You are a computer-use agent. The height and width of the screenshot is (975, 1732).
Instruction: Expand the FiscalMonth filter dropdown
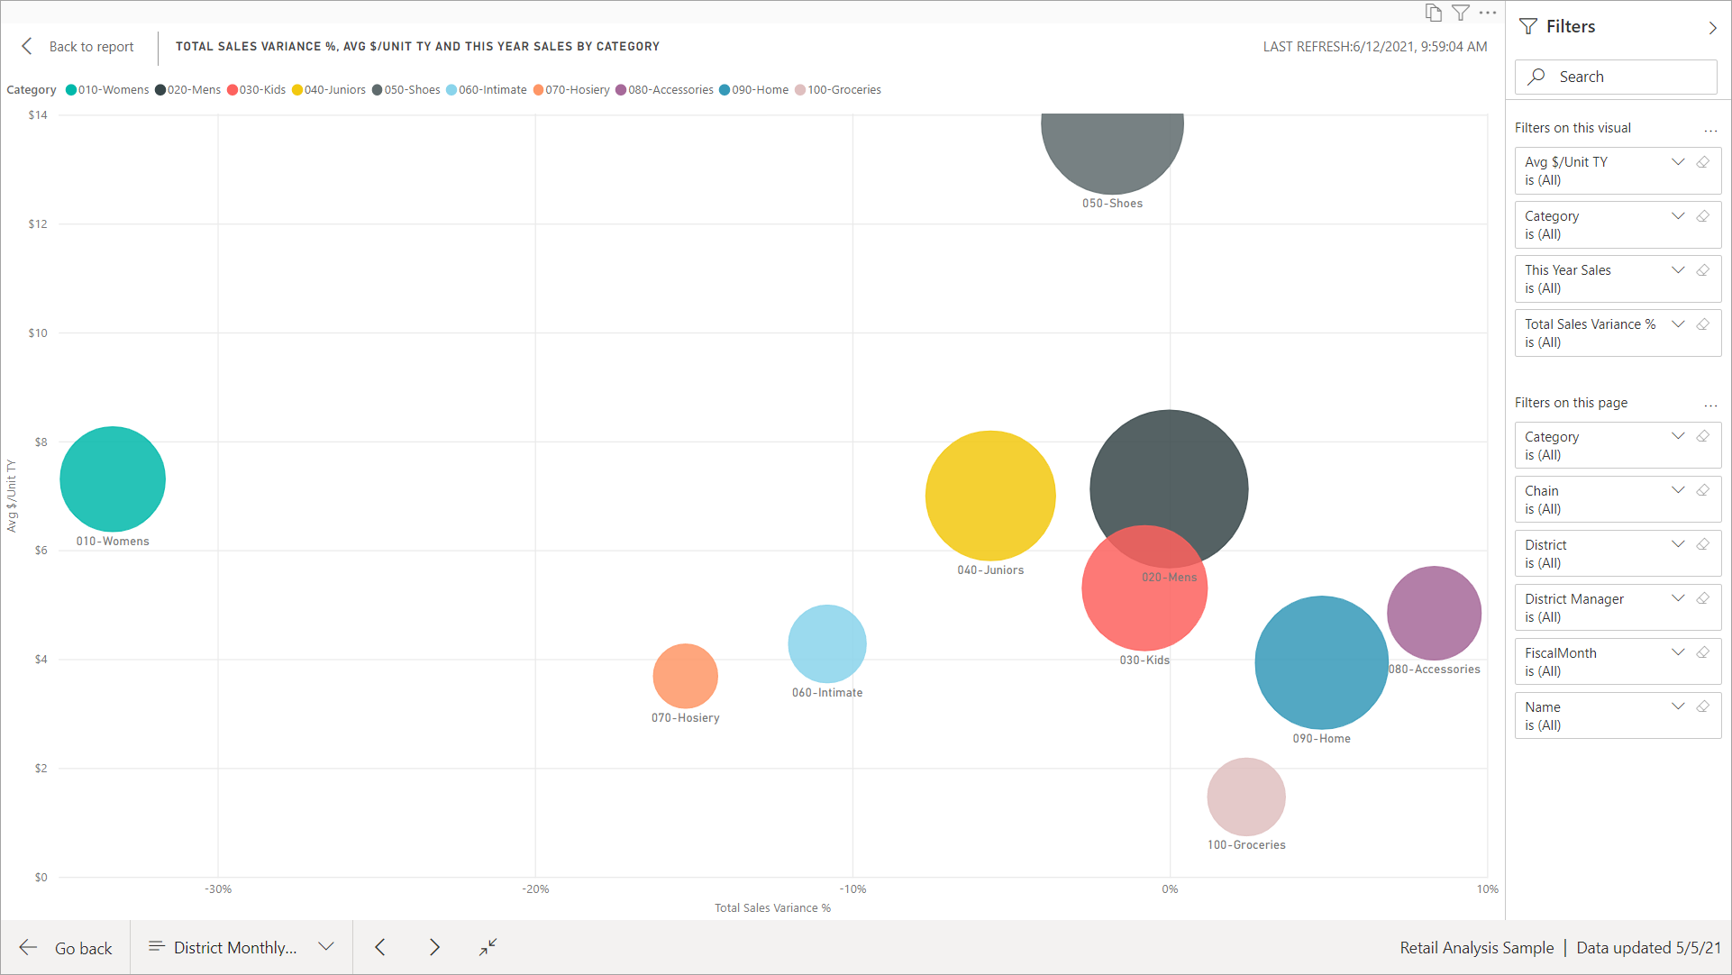(1679, 652)
